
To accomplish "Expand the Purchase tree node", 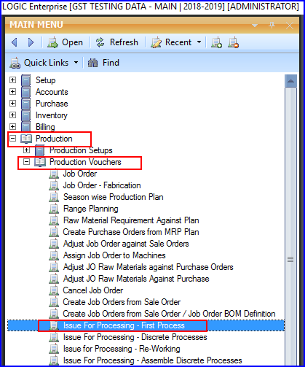I will click(12, 103).
